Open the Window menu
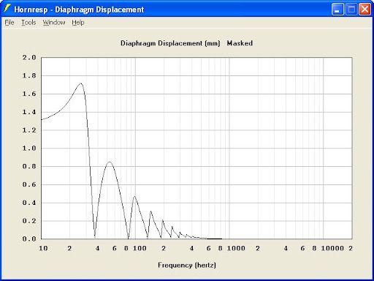 pyautogui.click(x=54, y=23)
